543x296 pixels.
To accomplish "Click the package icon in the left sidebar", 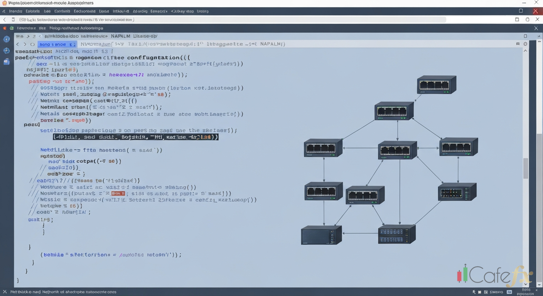I will tap(6, 61).
